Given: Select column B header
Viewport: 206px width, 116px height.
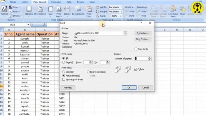Looking at the screenshot, I should pyautogui.click(x=25, y=30).
